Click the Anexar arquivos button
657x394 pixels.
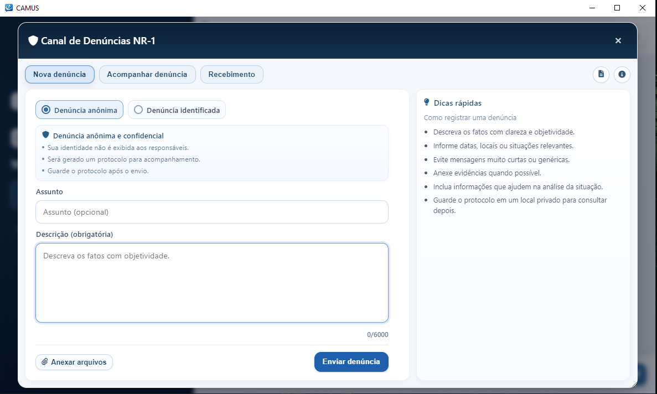click(x=74, y=362)
